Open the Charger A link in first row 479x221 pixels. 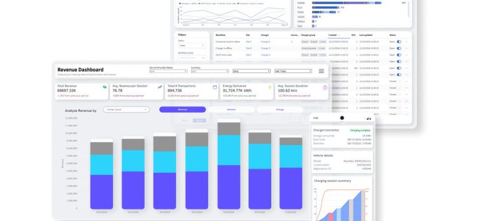point(266,41)
